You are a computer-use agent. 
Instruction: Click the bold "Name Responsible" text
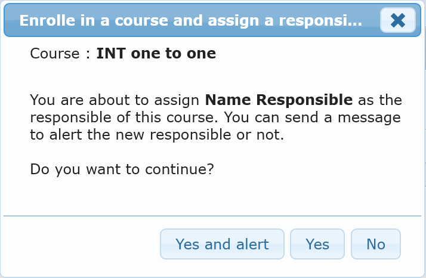pos(279,100)
